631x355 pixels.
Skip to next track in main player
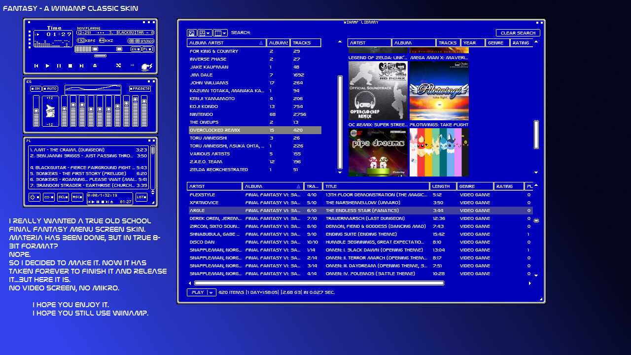click(81, 66)
